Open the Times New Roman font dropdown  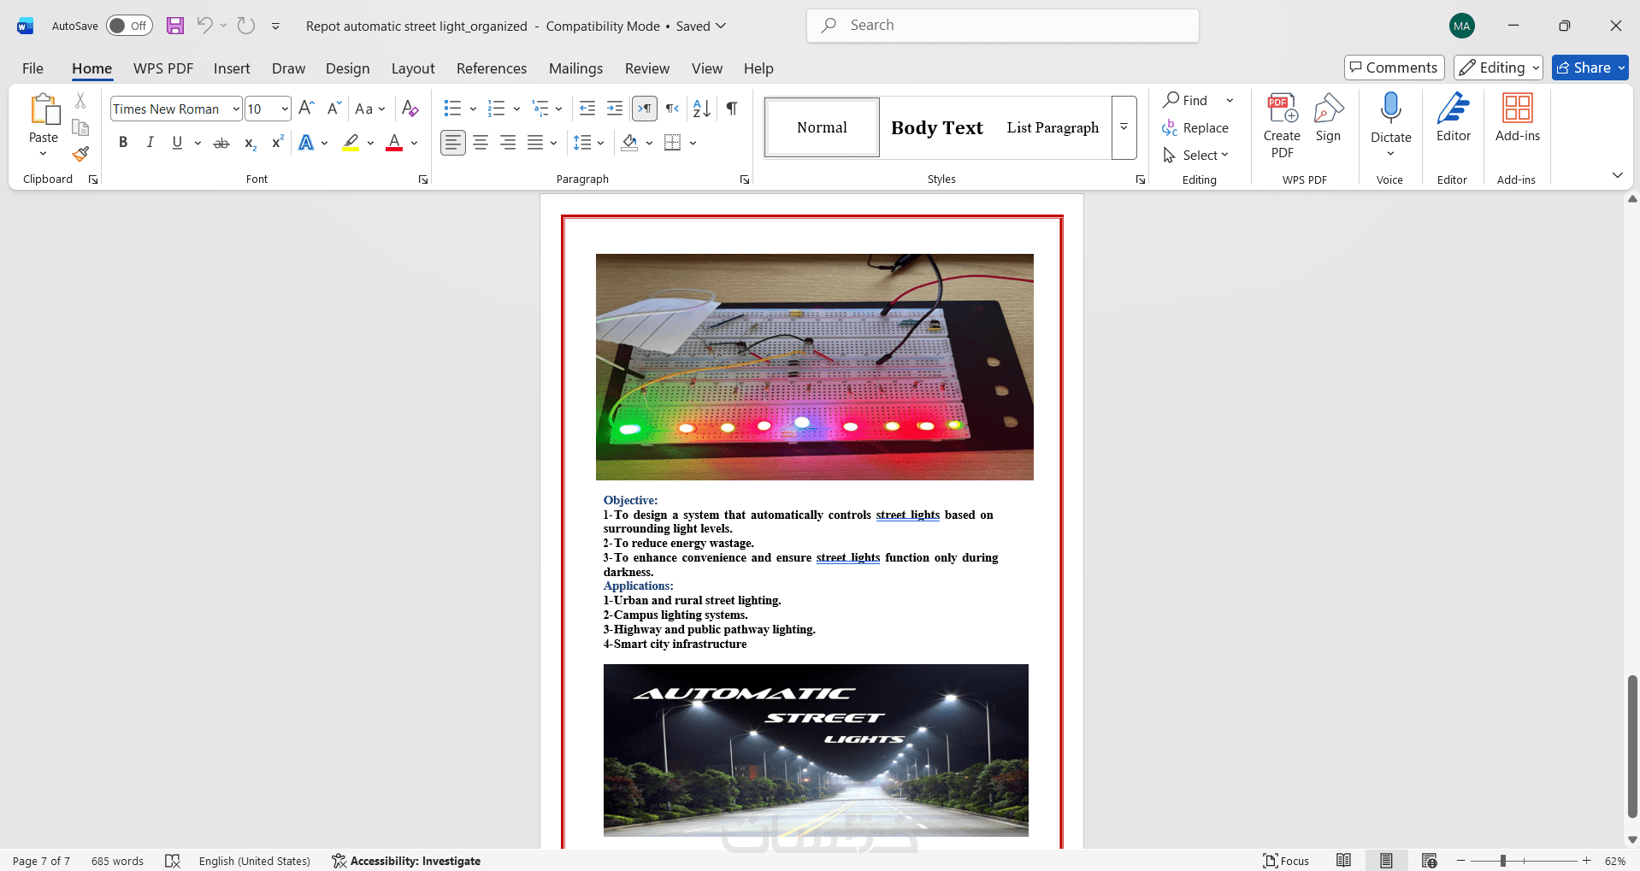pos(236,109)
